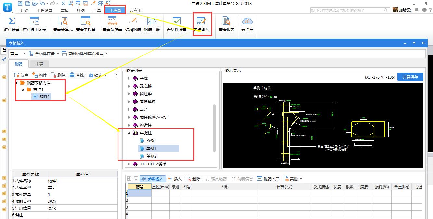Add a 构件 component in left panel toolbar
Screen dimensions: 433x219
pyautogui.click(x=40, y=75)
